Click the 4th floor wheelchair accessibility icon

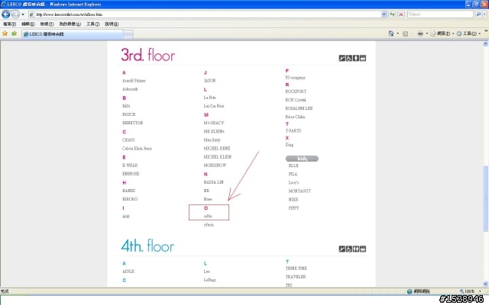pyautogui.click(x=348, y=249)
